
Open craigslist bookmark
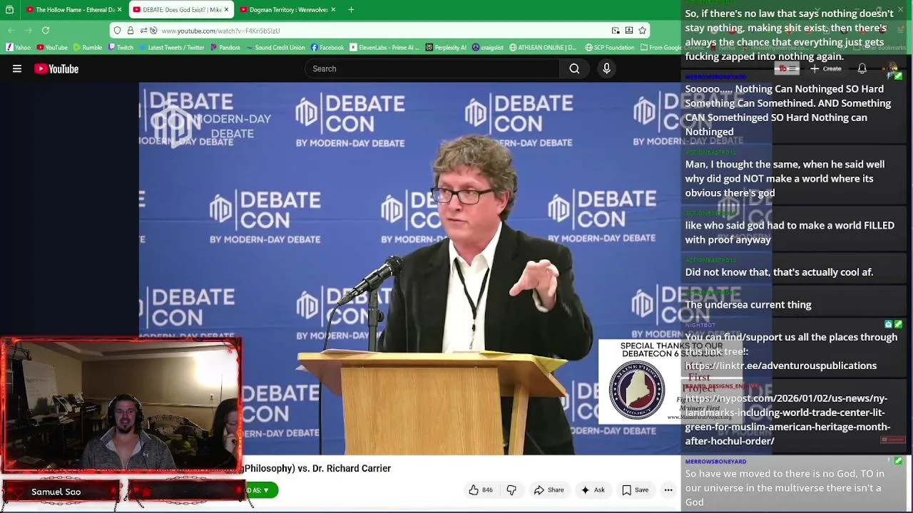pos(487,48)
